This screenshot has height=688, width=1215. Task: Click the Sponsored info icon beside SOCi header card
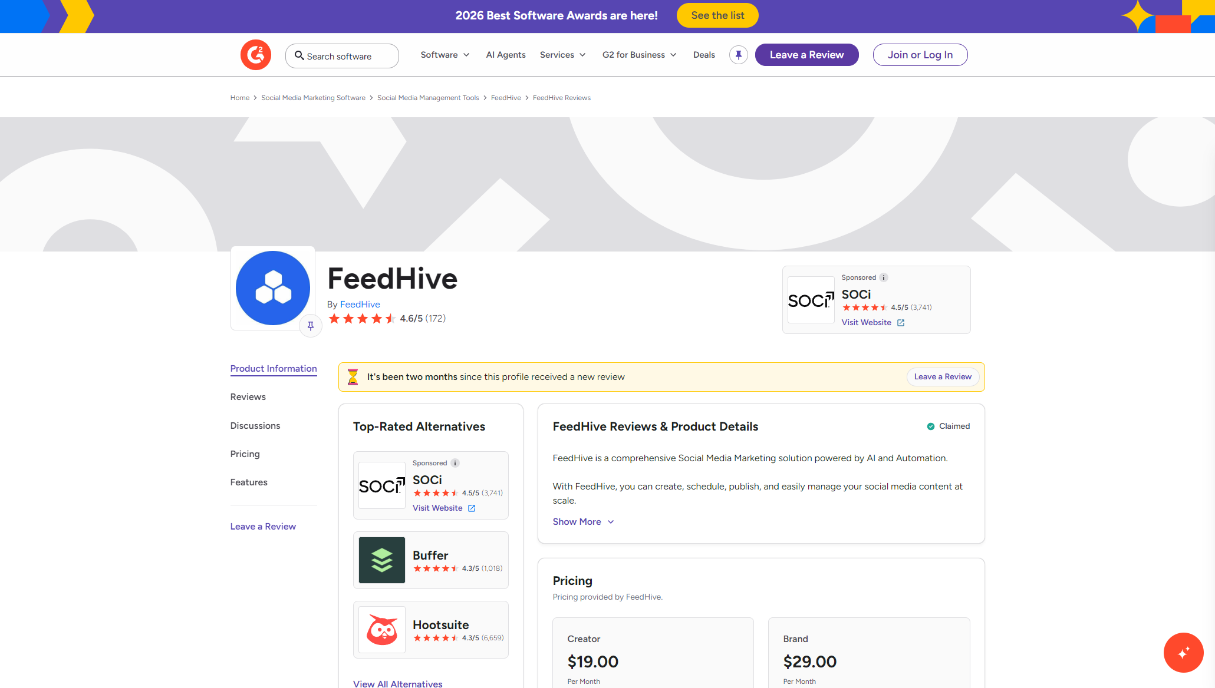(x=884, y=277)
